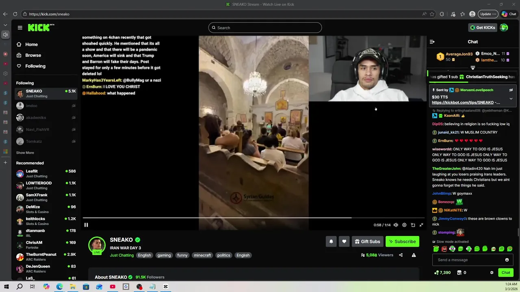Open recommended channel keithlocks
Viewport: 520px width, 292px height.
[x=46, y=221]
